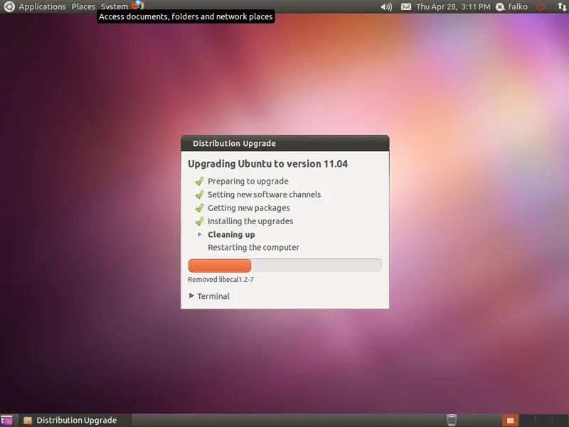Click the Show Desktop button in bottom panel
Screen dimensions: 569x427
coord(6,420)
